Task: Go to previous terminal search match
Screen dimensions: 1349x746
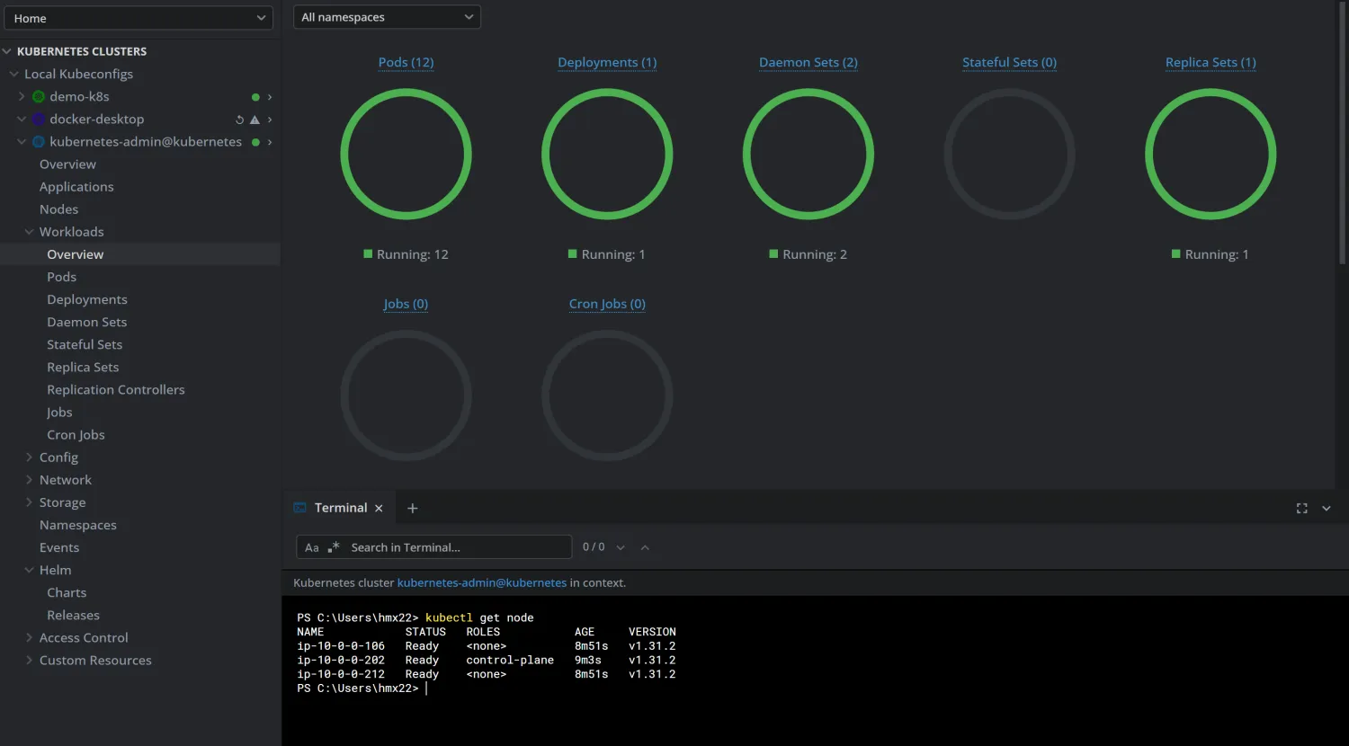Action: click(645, 547)
